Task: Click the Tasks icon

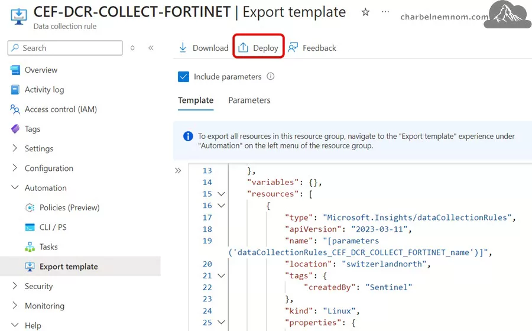Action: [x=30, y=247]
